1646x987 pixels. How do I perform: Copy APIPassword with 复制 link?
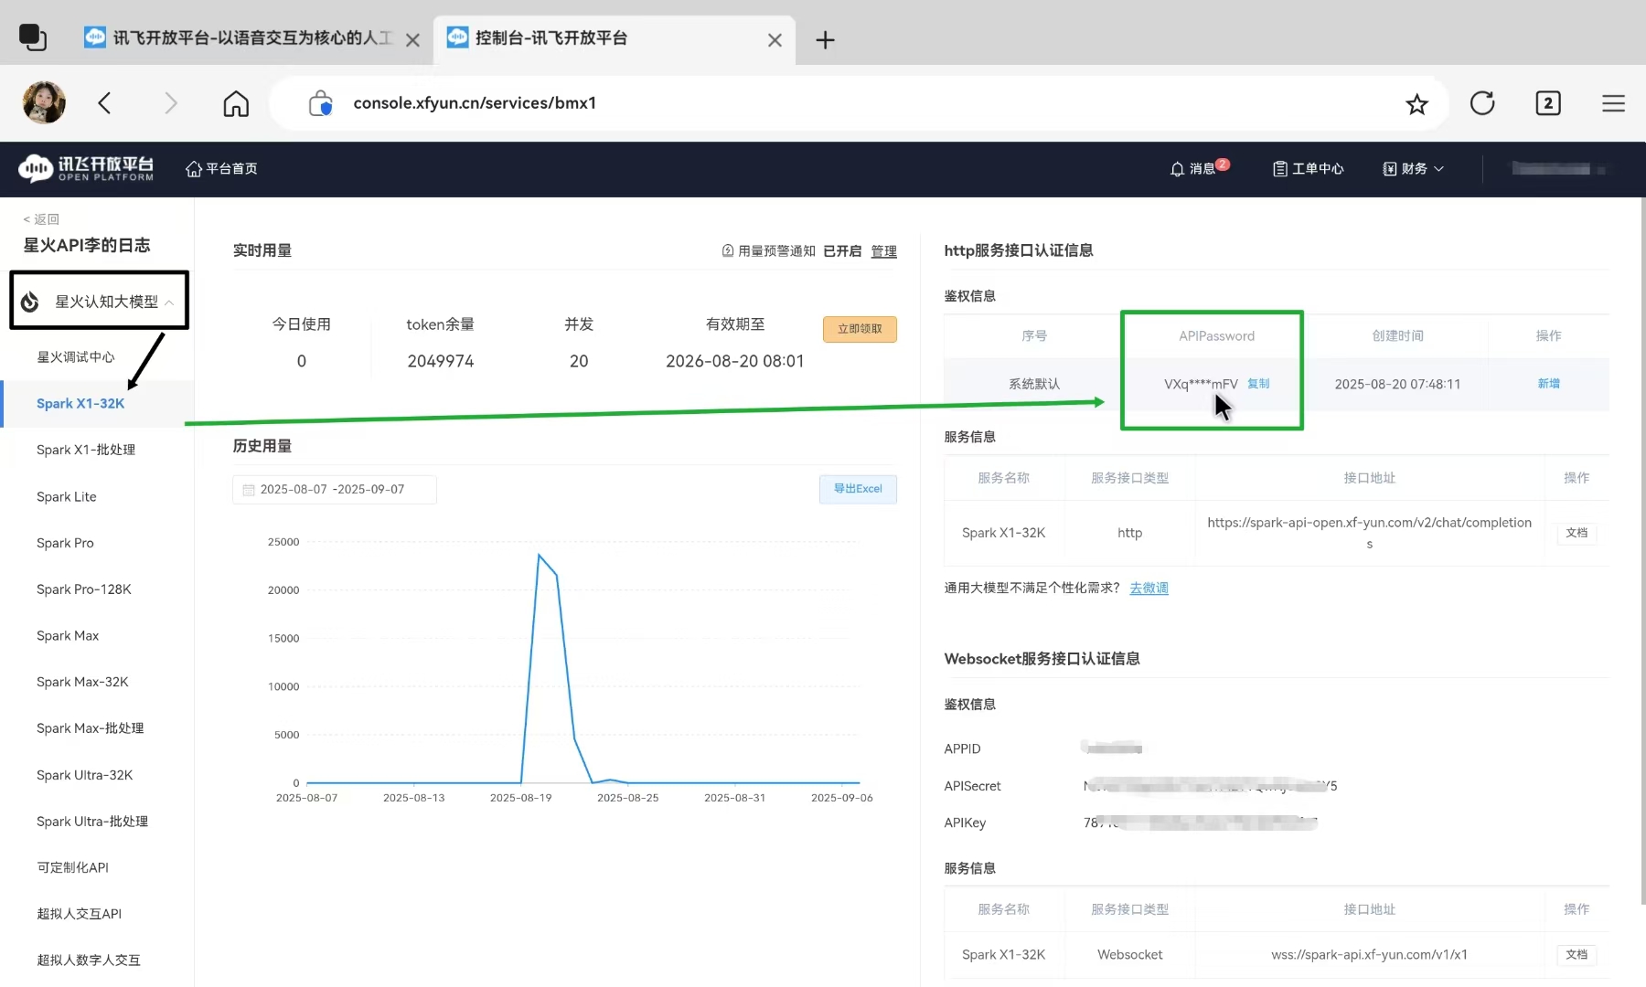pyautogui.click(x=1258, y=384)
